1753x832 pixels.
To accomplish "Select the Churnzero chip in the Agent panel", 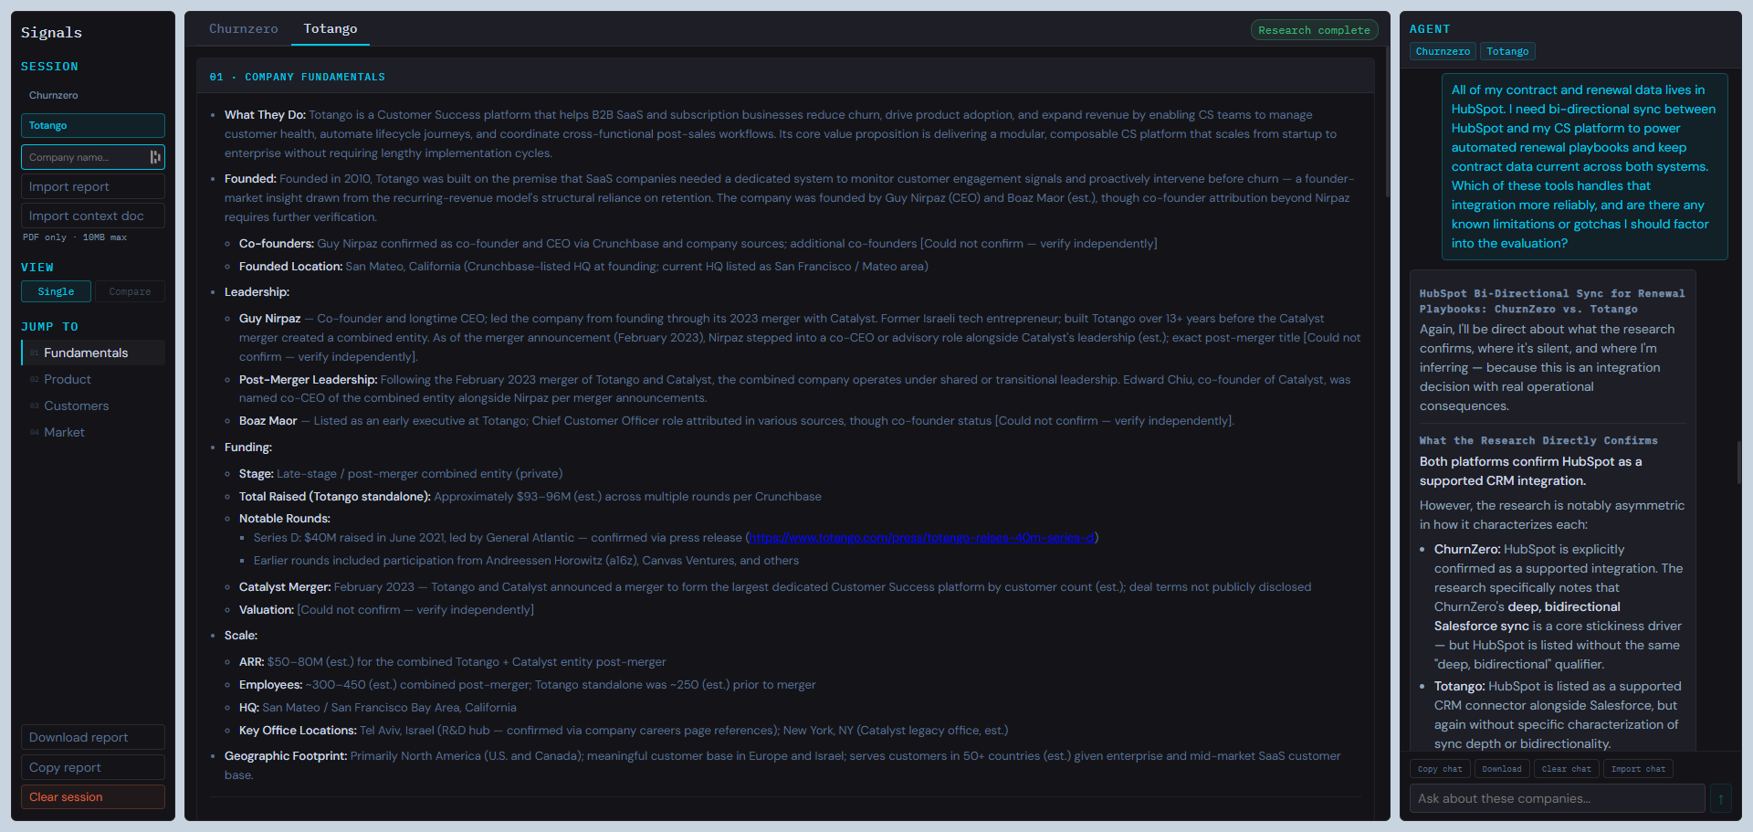I will [x=1443, y=51].
